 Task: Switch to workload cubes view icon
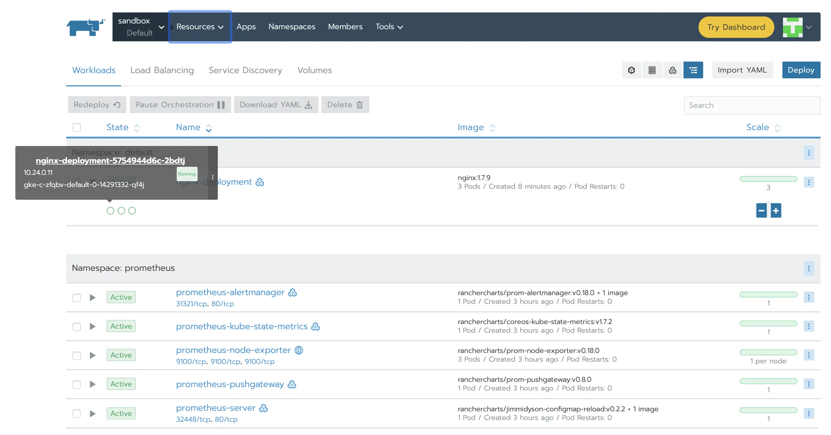tap(672, 70)
